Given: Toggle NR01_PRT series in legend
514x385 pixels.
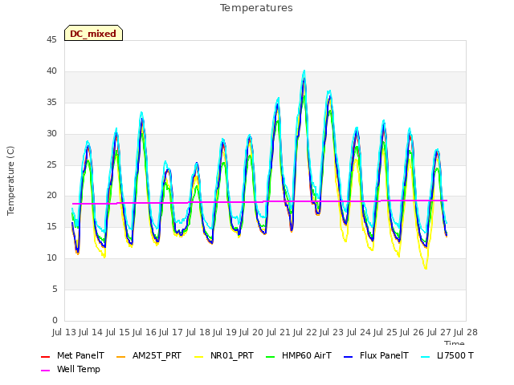Looking at the screenshot, I should (x=224, y=355).
